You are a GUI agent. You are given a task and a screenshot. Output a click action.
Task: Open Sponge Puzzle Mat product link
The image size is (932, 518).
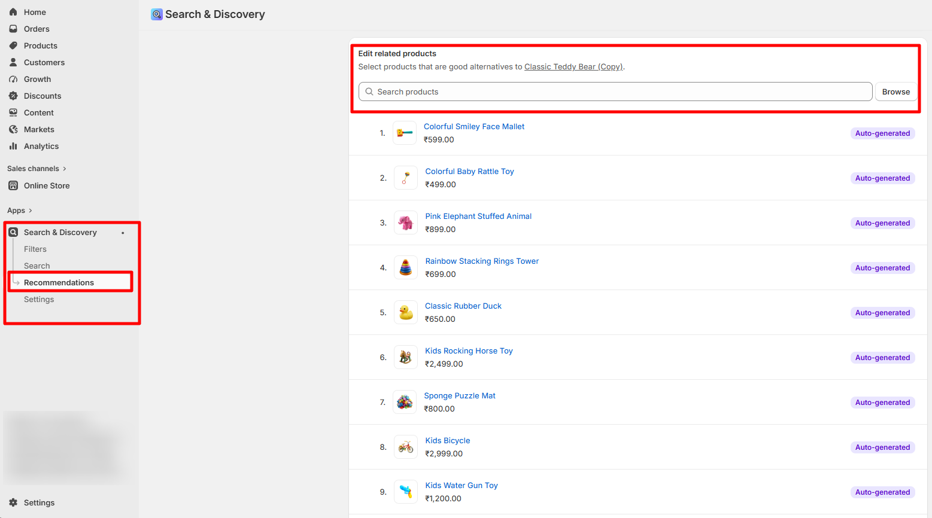[460, 395]
